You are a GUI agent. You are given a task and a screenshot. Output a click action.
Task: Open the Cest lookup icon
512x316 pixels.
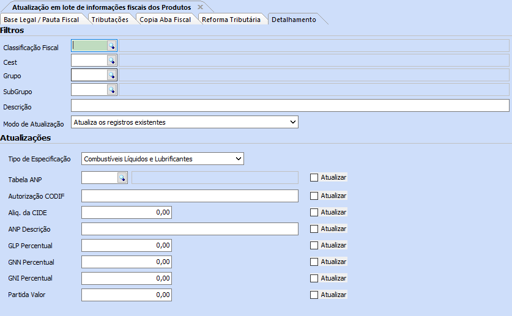pyautogui.click(x=112, y=60)
